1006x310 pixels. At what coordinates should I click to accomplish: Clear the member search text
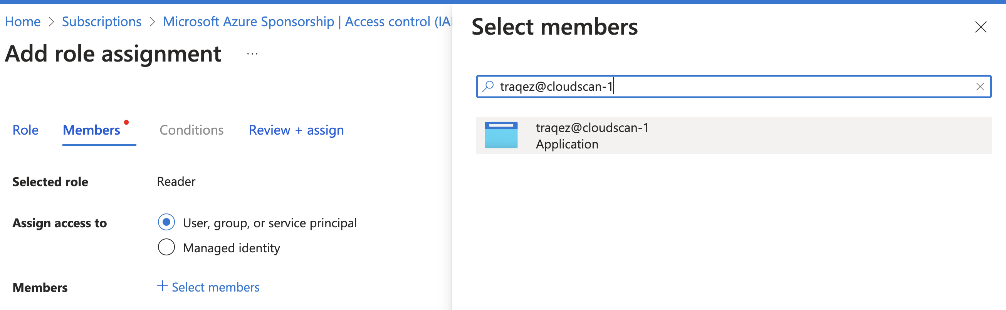[x=979, y=87]
